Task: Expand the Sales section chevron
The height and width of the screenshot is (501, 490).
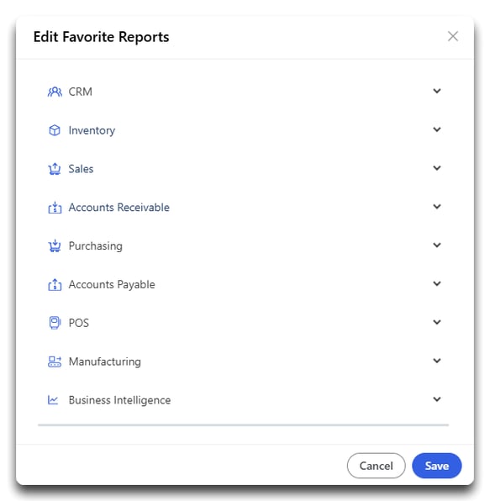Action: [x=437, y=168]
